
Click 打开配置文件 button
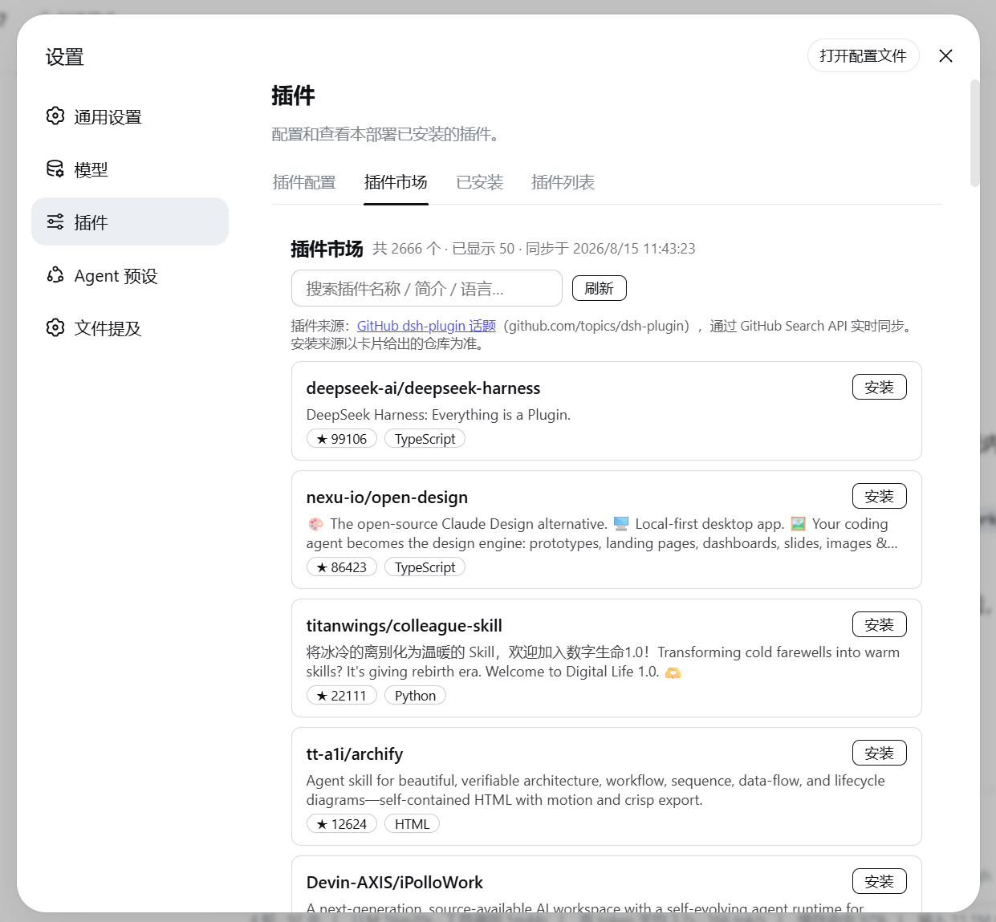[863, 55]
